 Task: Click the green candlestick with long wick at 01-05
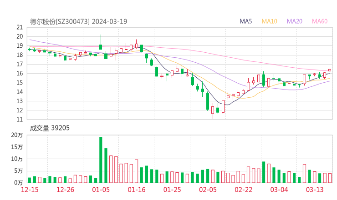tap(101, 42)
